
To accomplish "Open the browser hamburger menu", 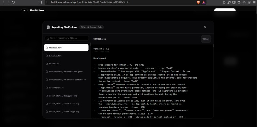I will (254, 2).
